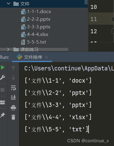This screenshot has height=146, width=114.
Task: Open file 1-1-1.docx
Action: coord(39,12)
